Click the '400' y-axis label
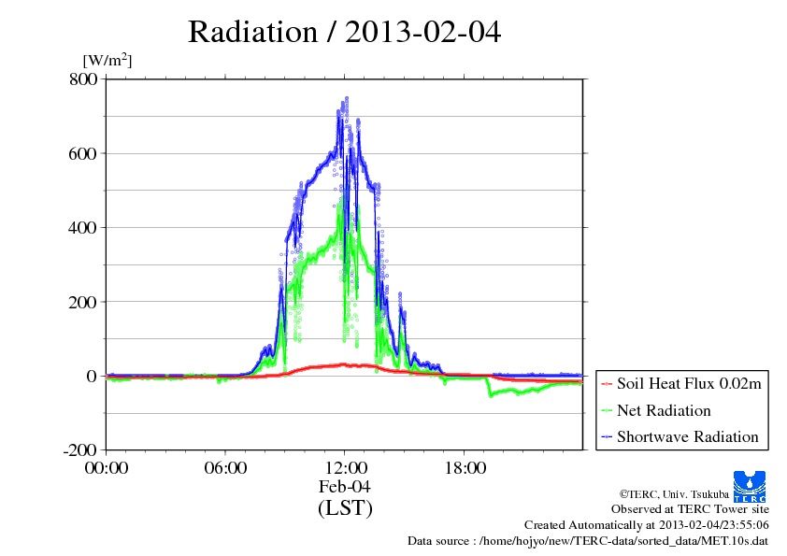Viewport: 787px width, 556px height. coord(83,228)
